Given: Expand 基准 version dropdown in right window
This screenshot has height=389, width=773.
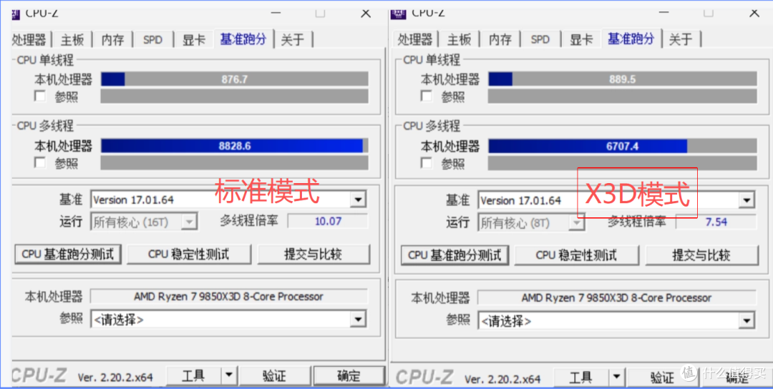Looking at the screenshot, I should click(x=747, y=200).
